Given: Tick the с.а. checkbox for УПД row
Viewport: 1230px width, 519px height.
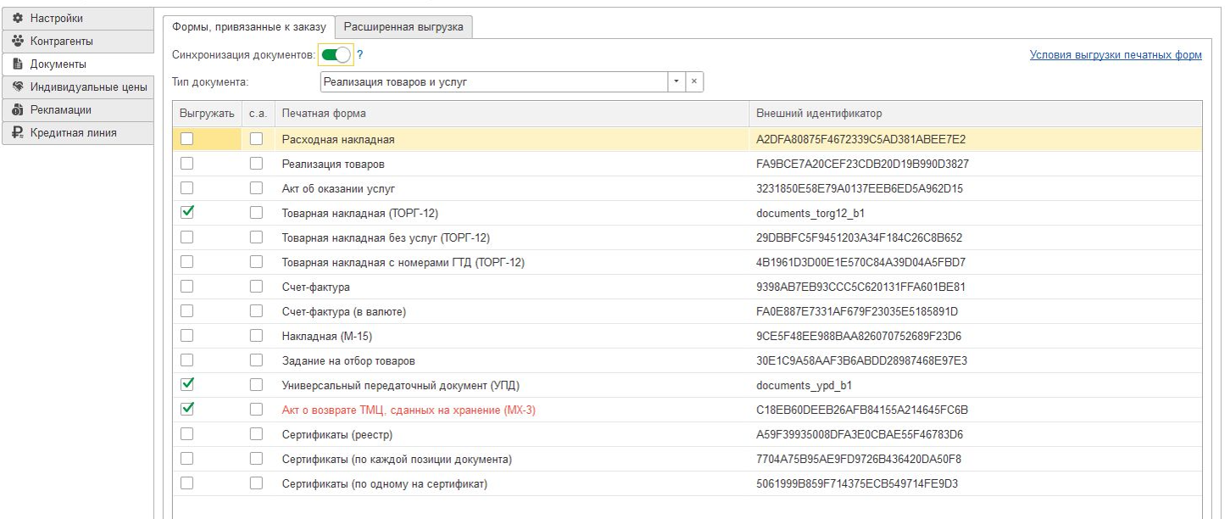Looking at the screenshot, I should pyautogui.click(x=256, y=385).
